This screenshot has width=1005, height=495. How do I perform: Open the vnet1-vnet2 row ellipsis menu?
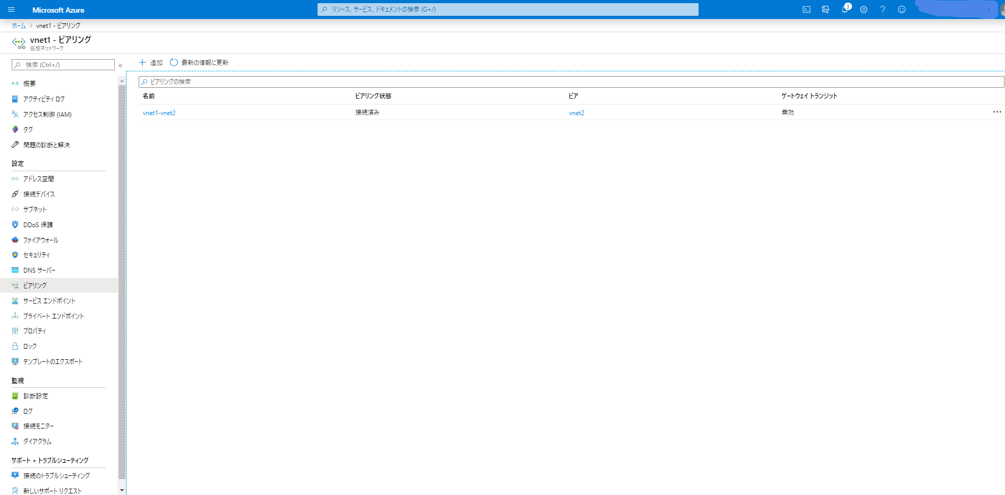[x=997, y=112]
